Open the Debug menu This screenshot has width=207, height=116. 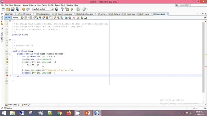(45, 5)
